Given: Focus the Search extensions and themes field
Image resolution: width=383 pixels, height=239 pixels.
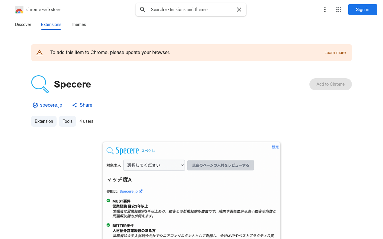Looking at the screenshot, I should [191, 10].
